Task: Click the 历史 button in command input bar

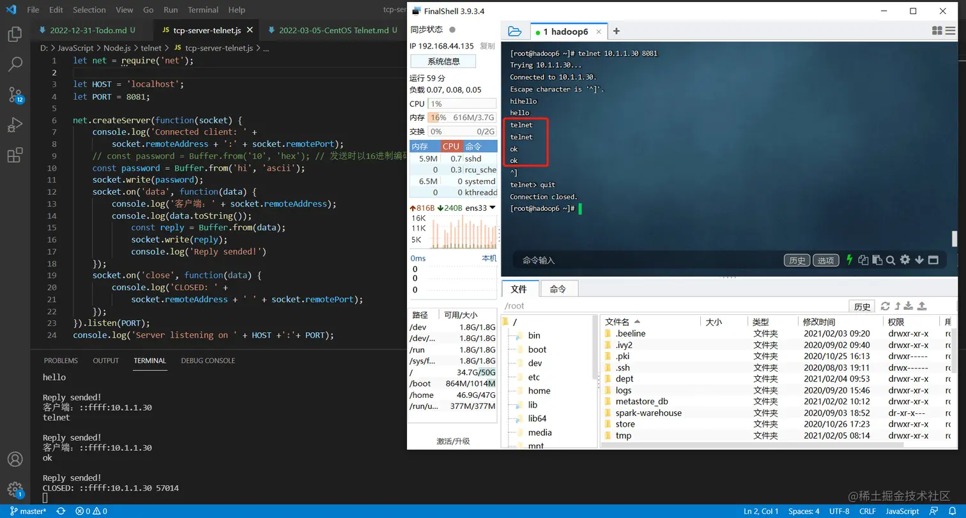Action: click(x=797, y=260)
